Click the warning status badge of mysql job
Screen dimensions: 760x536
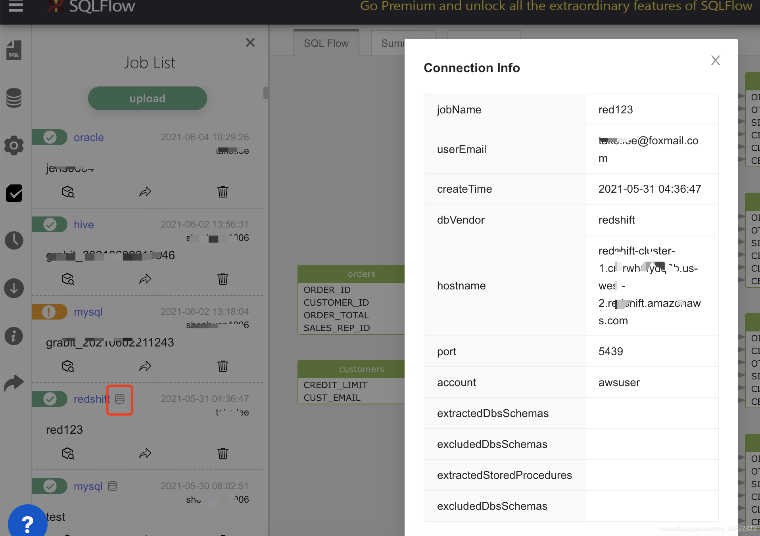coord(50,312)
